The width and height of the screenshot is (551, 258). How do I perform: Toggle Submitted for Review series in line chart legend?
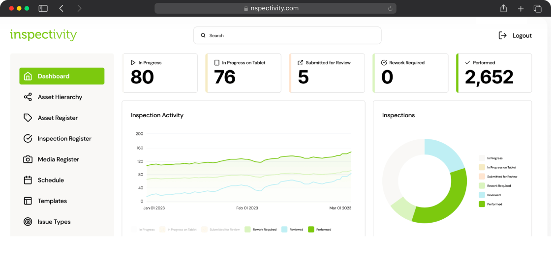click(x=220, y=230)
